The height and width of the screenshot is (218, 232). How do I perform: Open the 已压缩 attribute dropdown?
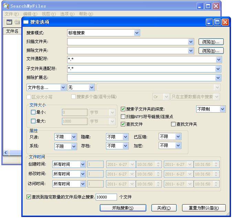[x=178, y=137]
